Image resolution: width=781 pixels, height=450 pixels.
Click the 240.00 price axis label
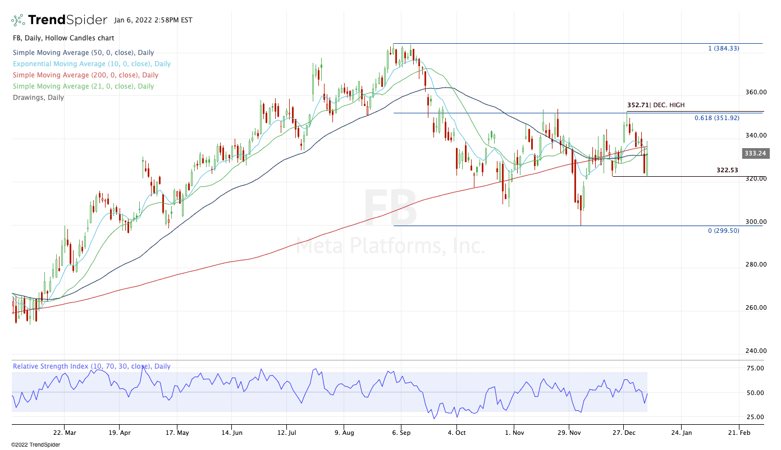click(x=755, y=351)
